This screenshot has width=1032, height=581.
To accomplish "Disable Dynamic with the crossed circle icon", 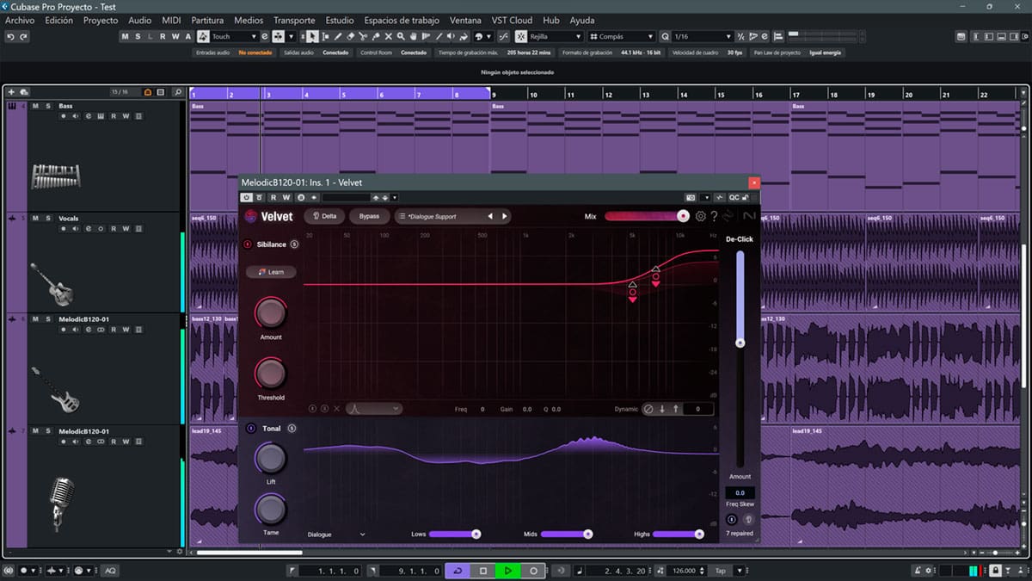I will (648, 409).
